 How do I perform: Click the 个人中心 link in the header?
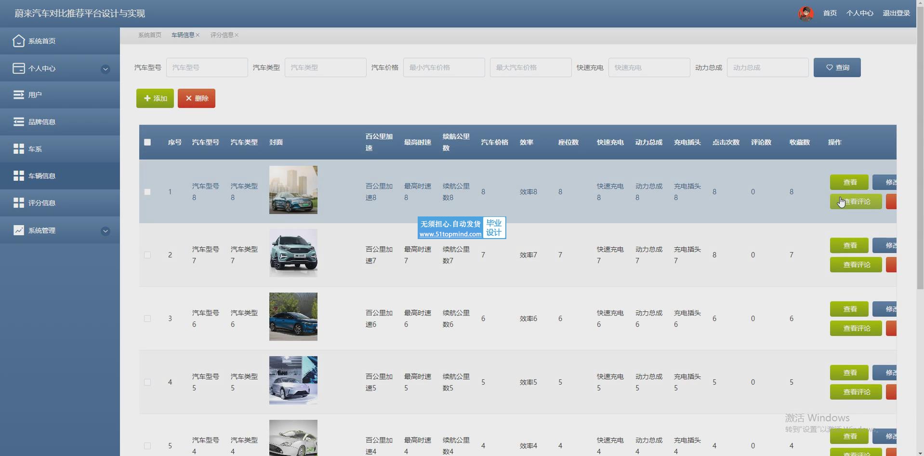click(x=860, y=13)
